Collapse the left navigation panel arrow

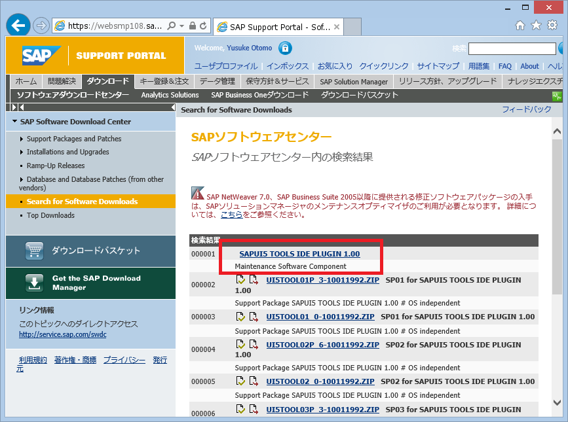click(x=173, y=107)
